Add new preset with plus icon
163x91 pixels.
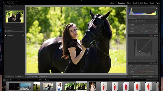click(x=23, y=28)
